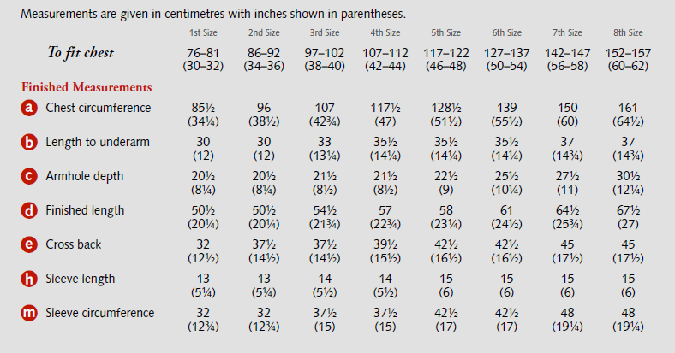Click the red circle 'e' icon

click(30, 245)
